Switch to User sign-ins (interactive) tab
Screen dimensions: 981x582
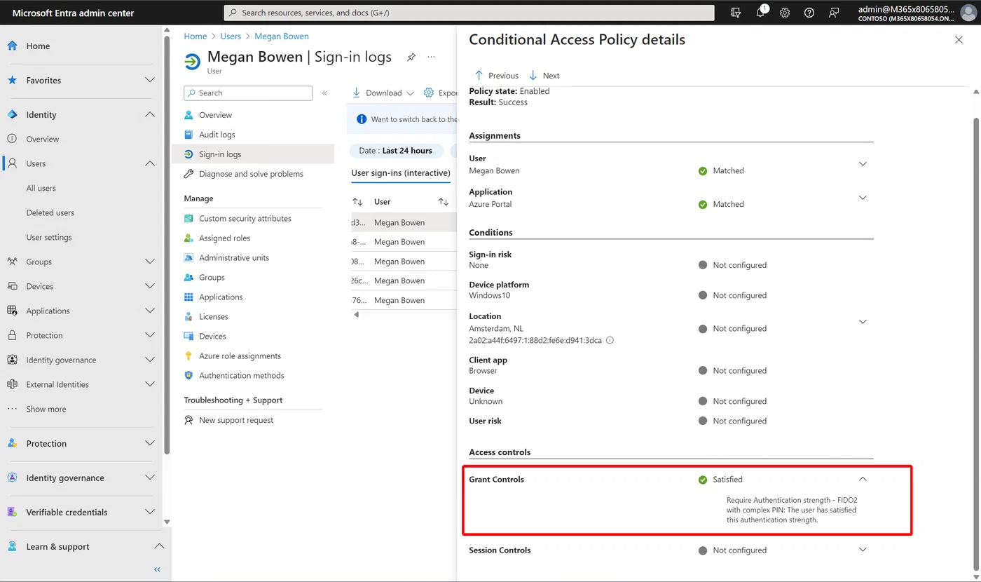401,173
